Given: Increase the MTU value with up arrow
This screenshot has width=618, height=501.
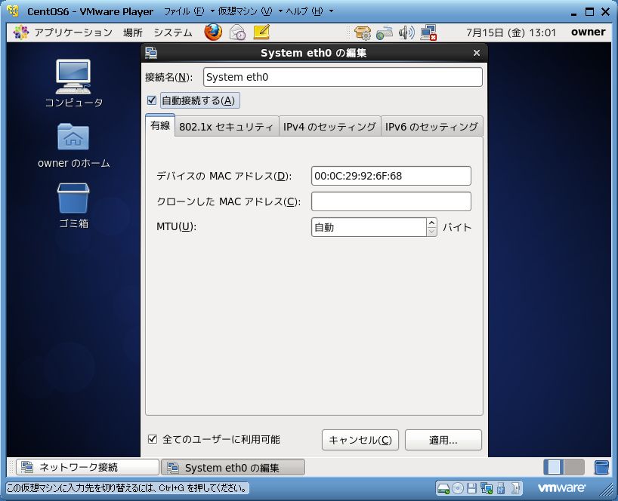Looking at the screenshot, I should pyautogui.click(x=431, y=223).
